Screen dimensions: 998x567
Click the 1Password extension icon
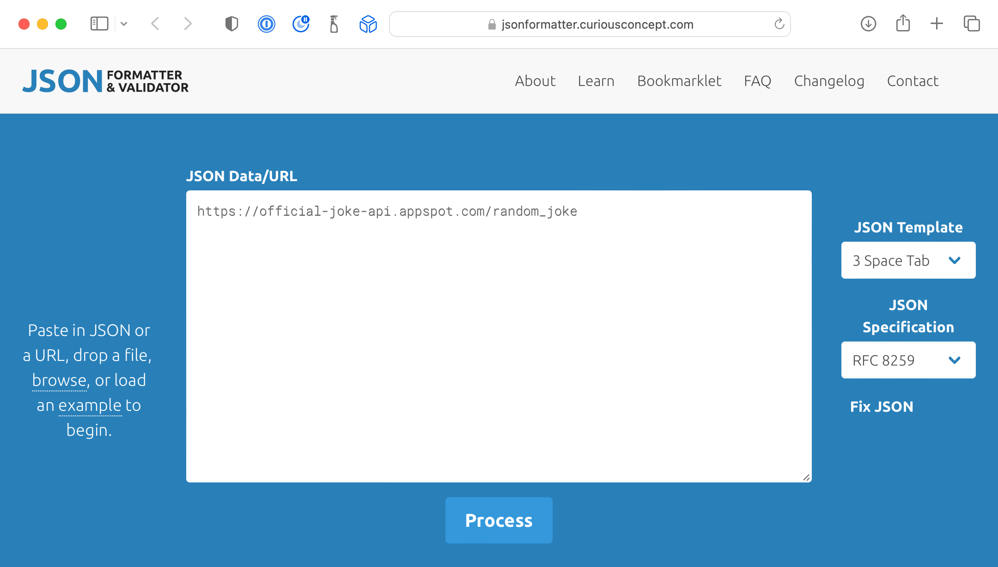(x=266, y=24)
